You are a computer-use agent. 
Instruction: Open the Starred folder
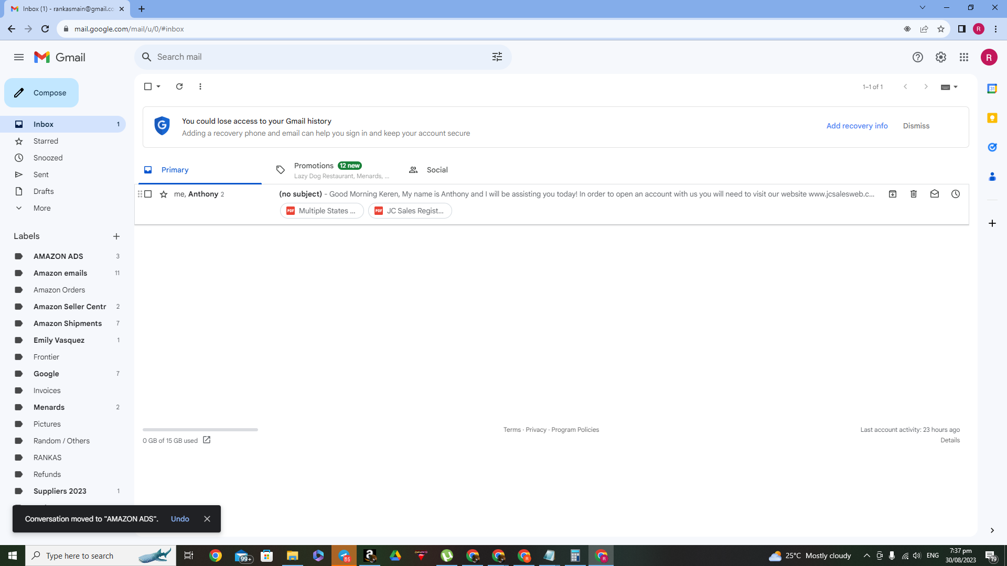click(x=63, y=141)
